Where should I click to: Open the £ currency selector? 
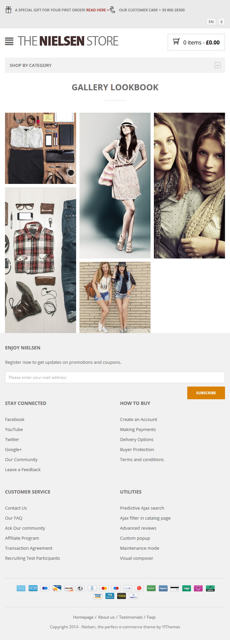click(221, 22)
